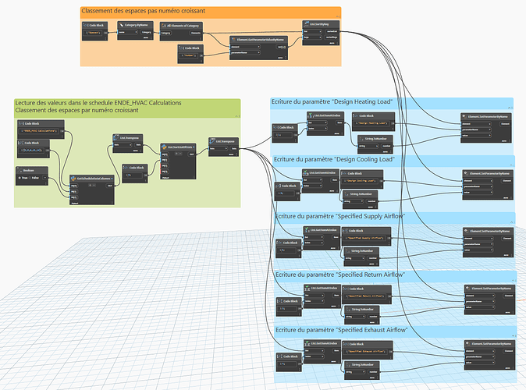Viewport: 526px width, 390px height.
Task: Select True in the Boolean node
Action: pos(23,178)
